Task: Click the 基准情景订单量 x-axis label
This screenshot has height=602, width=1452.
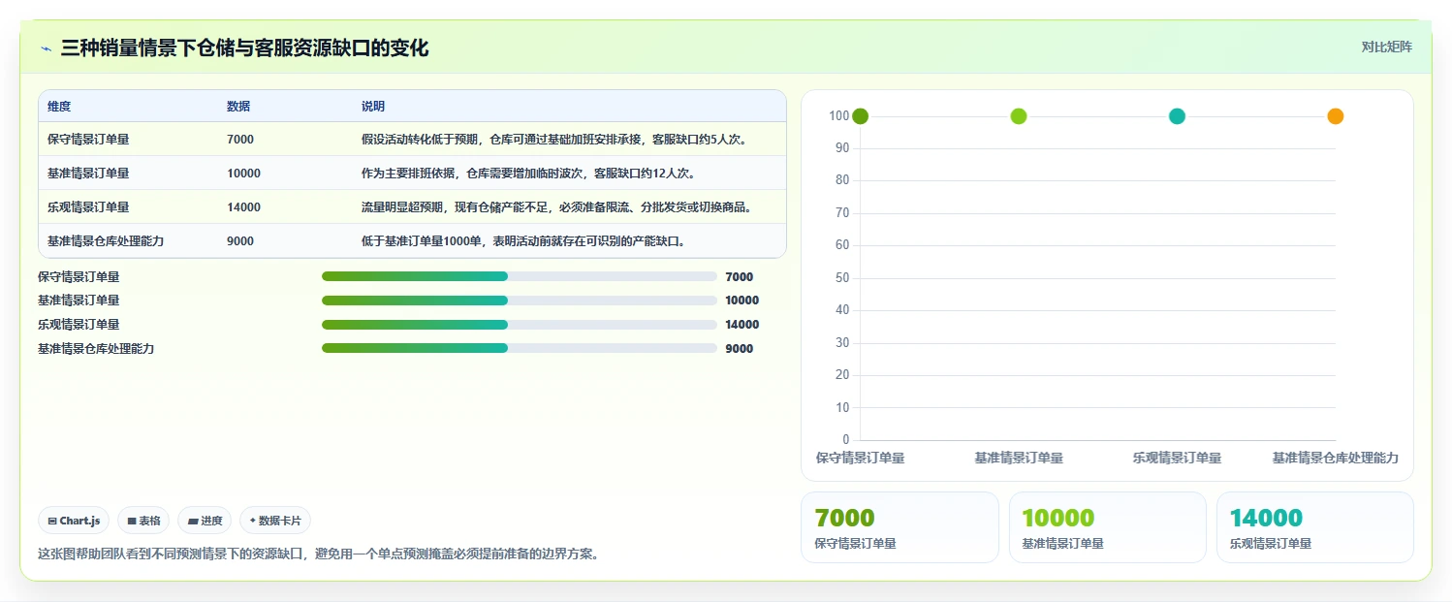Action: [x=1019, y=458]
